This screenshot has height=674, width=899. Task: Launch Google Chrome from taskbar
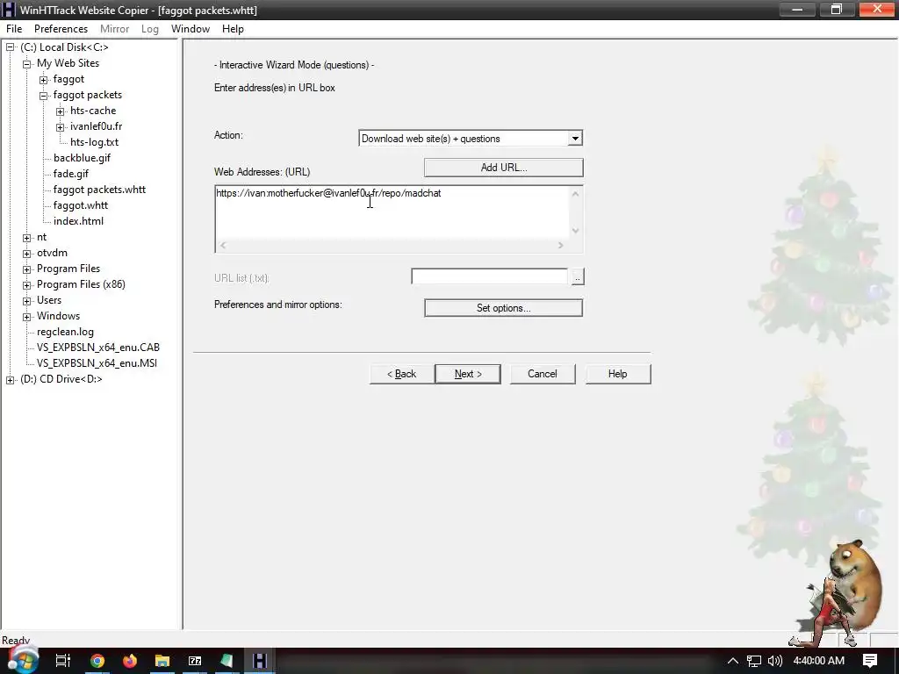(x=97, y=661)
